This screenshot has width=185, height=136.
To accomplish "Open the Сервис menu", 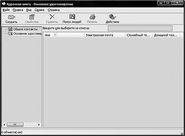I will coord(40,10).
